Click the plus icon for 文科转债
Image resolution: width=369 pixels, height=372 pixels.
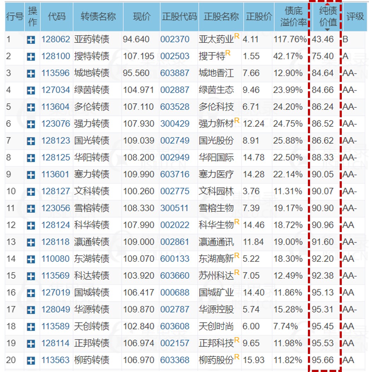tap(31, 192)
